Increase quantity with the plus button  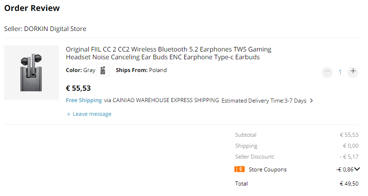[x=353, y=72]
